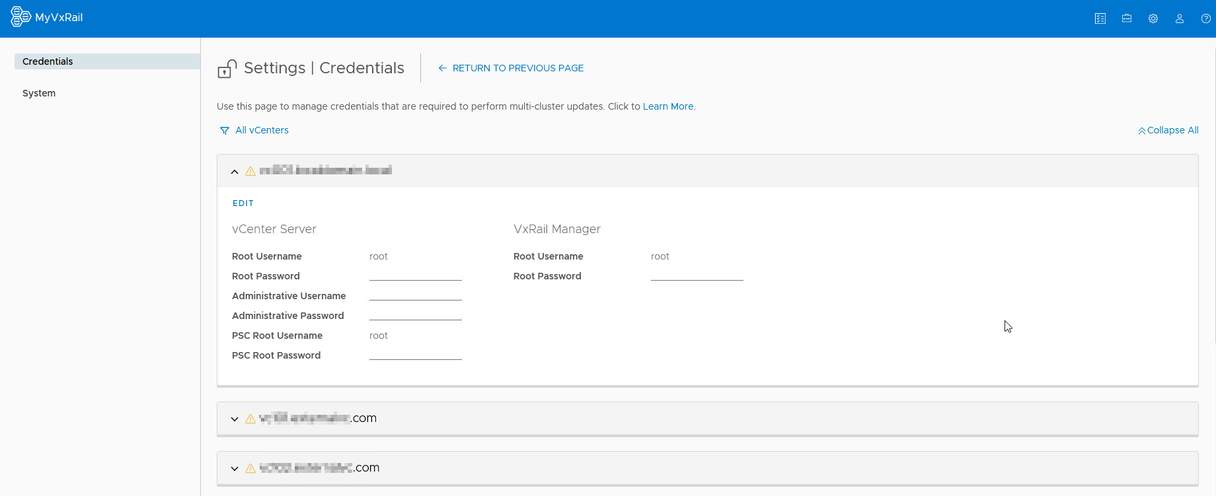Click the All vCenters filter link
Screen dimensions: 1216x496
coord(262,130)
